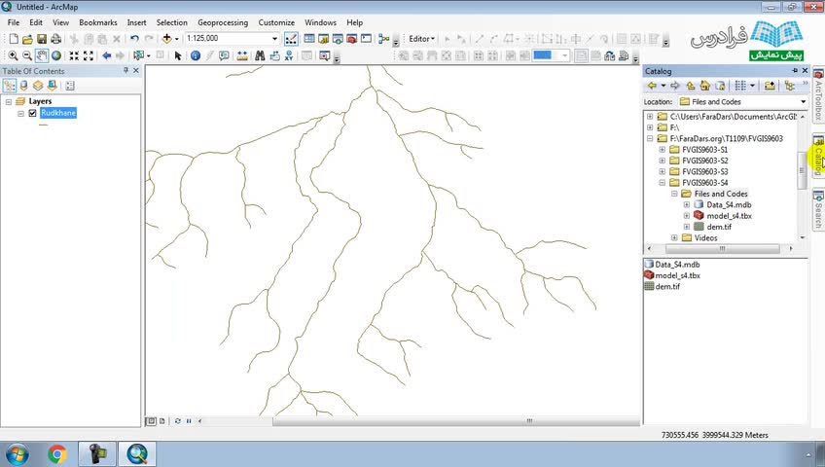Collapse the Files and Codes folder

[674, 194]
